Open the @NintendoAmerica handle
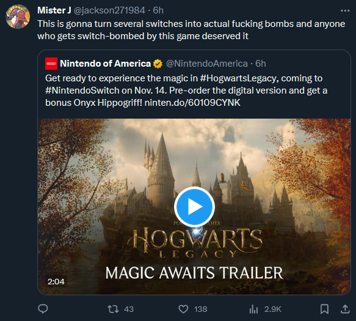This screenshot has width=356, height=321. coord(207,64)
